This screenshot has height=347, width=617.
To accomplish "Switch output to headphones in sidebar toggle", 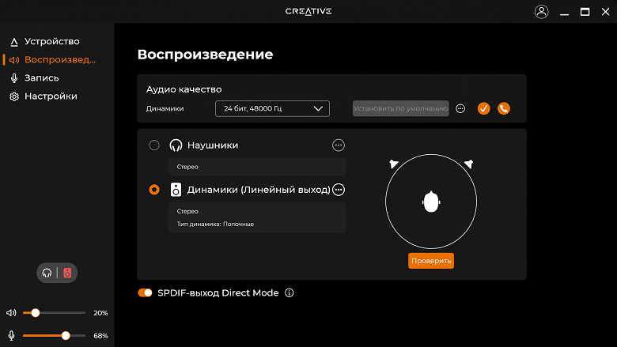I will tap(47, 273).
